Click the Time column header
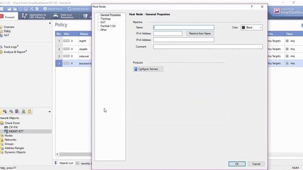 pos(289,34)
